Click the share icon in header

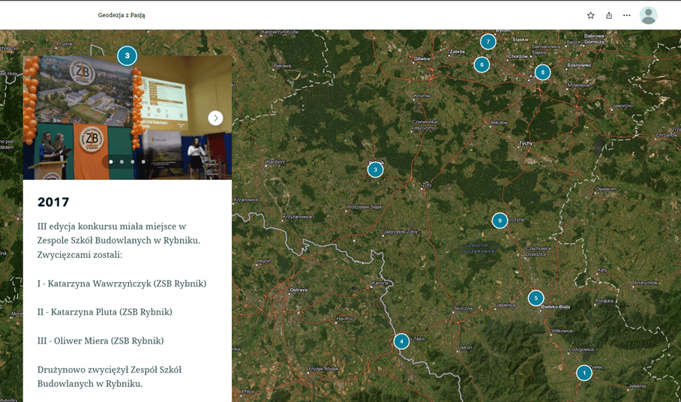click(609, 16)
